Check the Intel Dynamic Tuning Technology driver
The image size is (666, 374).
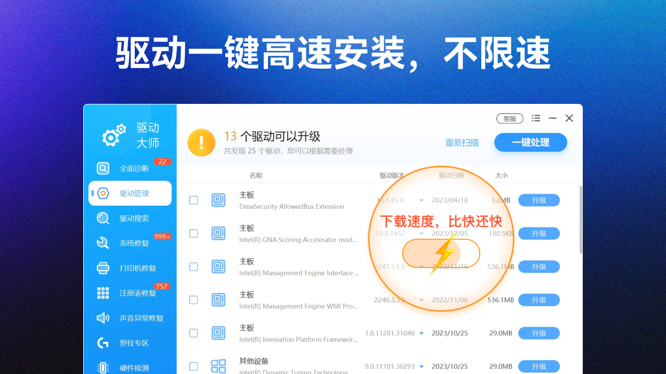(x=194, y=366)
